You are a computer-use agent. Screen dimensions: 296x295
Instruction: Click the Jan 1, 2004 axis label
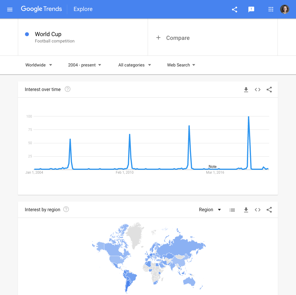34,172
